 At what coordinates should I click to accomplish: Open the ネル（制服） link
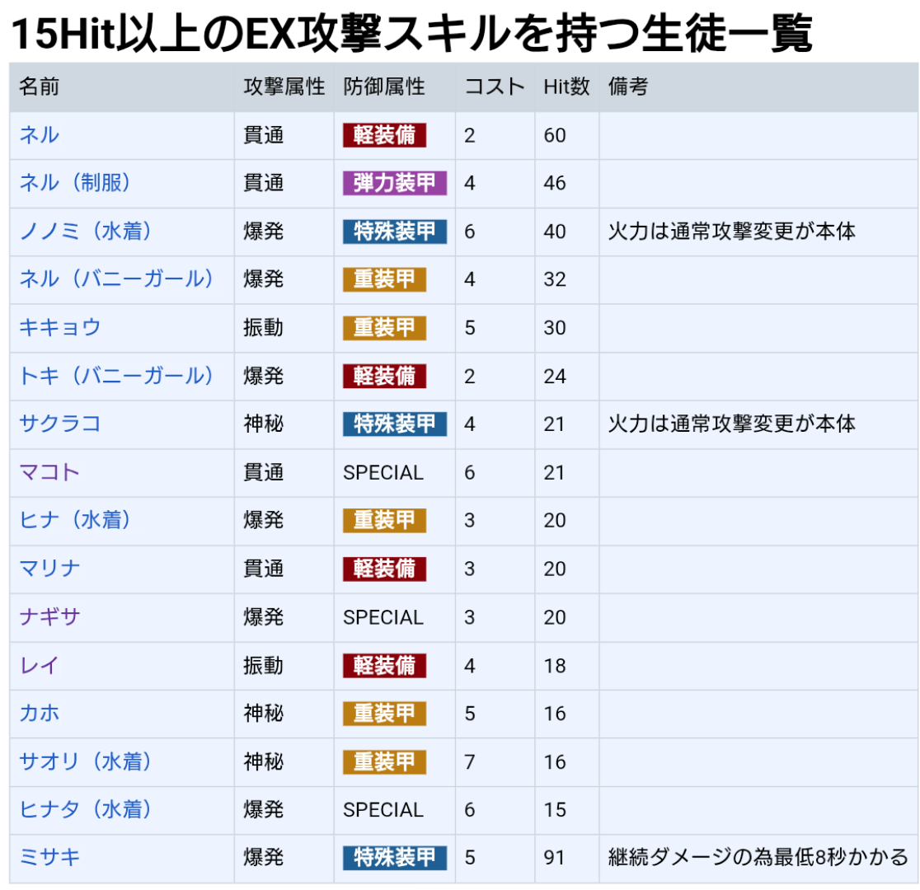coord(75,183)
